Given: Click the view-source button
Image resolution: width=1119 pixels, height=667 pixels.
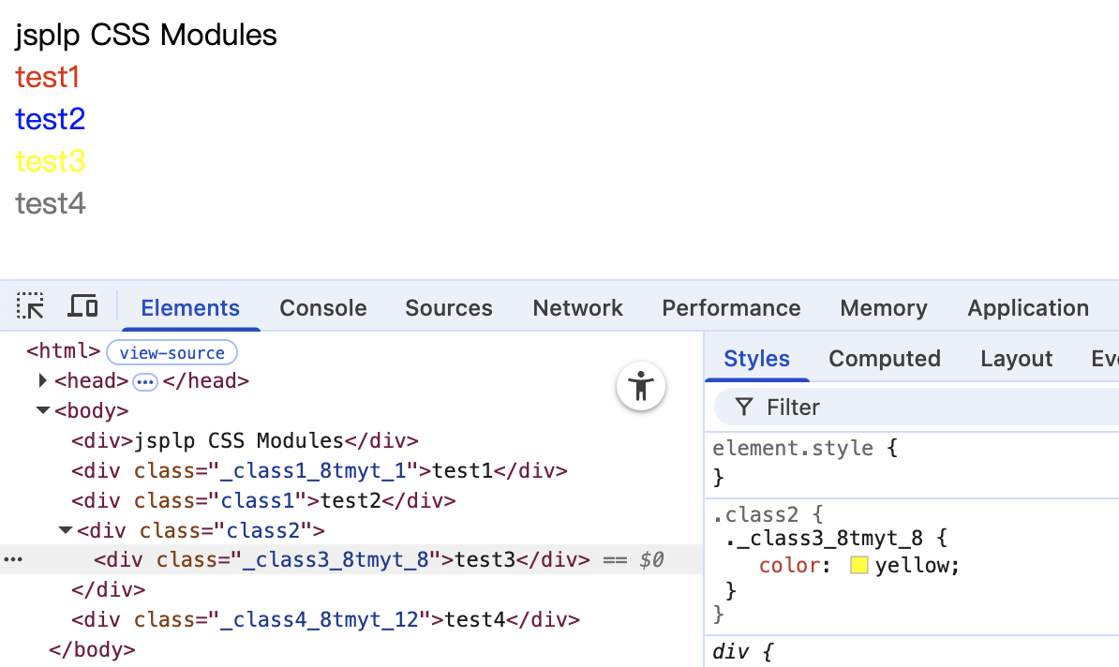Looking at the screenshot, I should (x=172, y=353).
